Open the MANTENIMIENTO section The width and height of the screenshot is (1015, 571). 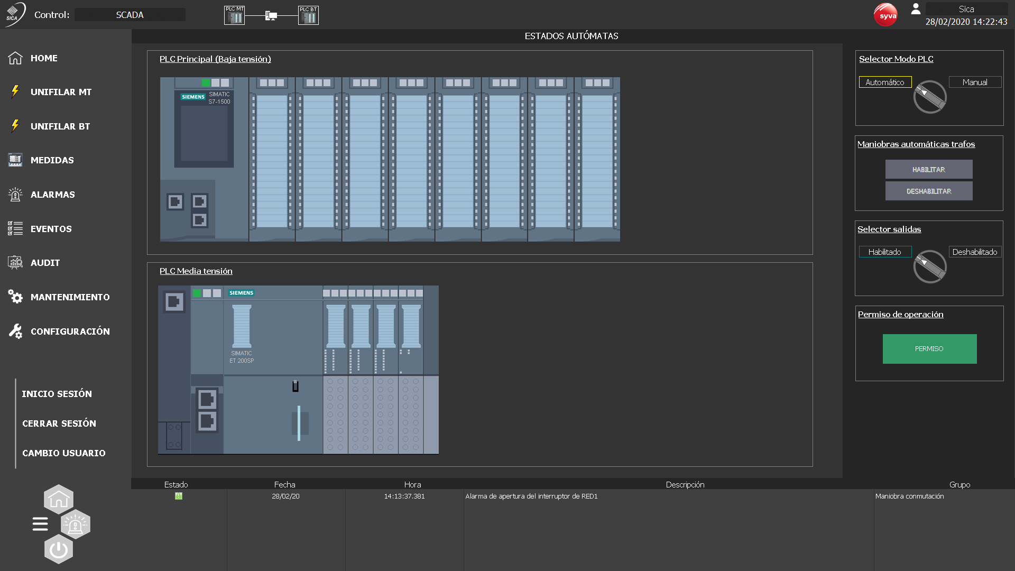pyautogui.click(x=70, y=297)
